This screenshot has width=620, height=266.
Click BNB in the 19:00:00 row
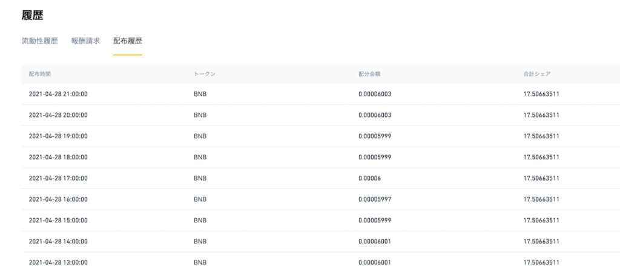pos(200,136)
